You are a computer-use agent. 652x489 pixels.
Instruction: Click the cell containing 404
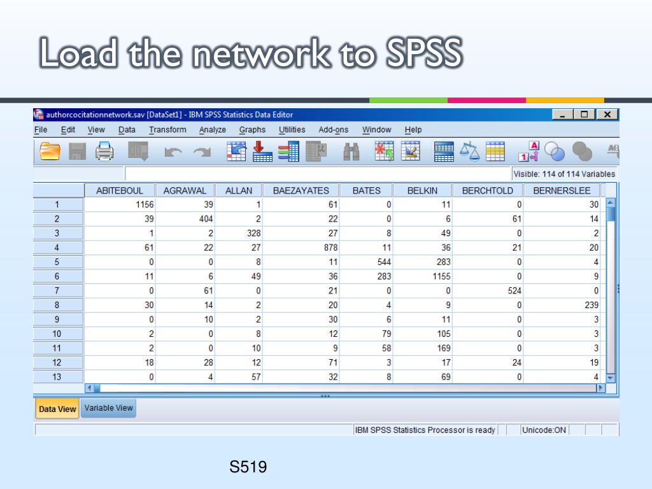tap(185, 219)
